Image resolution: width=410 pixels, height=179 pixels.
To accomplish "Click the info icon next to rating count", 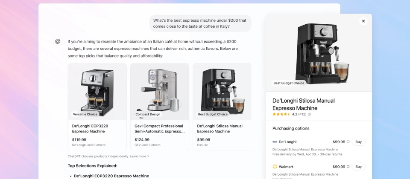I will click(309, 114).
